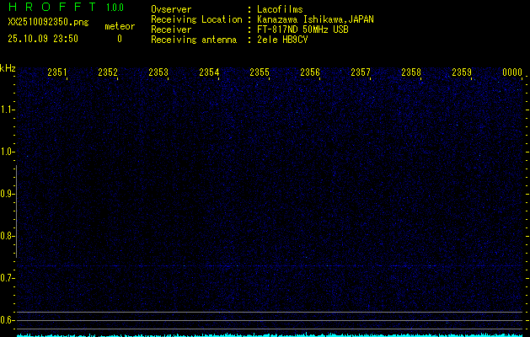Viewport: 530px width, 337px height.
Task: Click the 1.1 frequency axis label
Action: (8, 110)
